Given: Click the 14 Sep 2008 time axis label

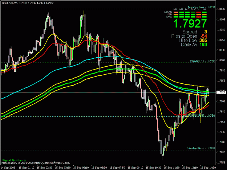Looking at the screenshot, I should [8, 168].
